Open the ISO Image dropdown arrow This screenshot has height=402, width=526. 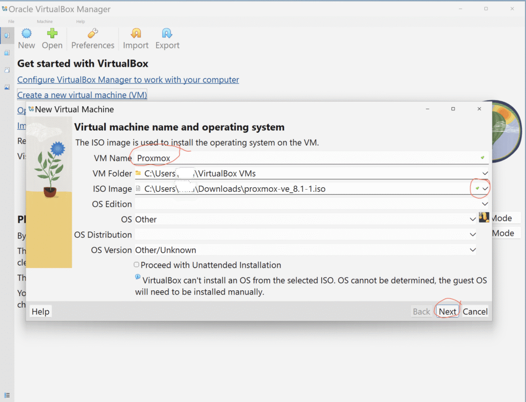[x=485, y=189]
